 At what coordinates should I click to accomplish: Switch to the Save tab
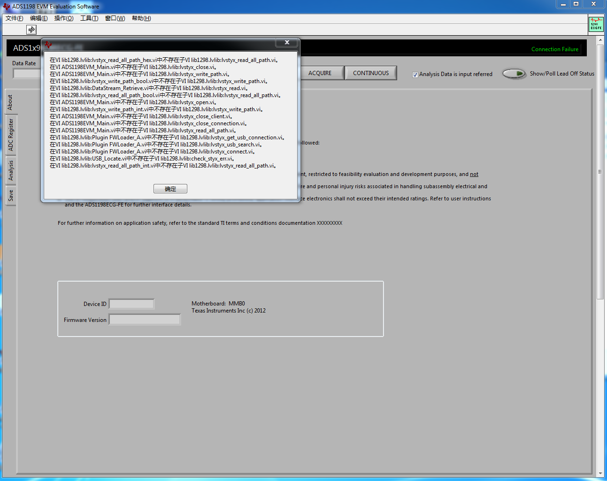point(10,196)
